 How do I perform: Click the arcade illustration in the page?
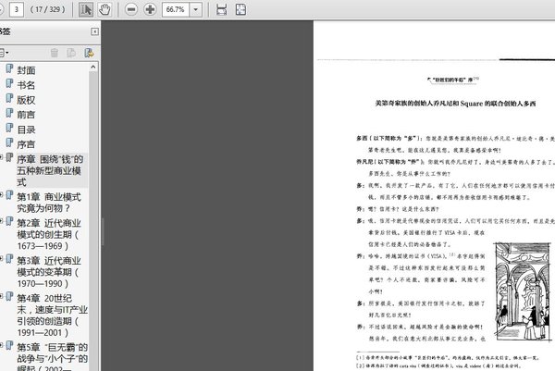pyautogui.click(x=524, y=291)
